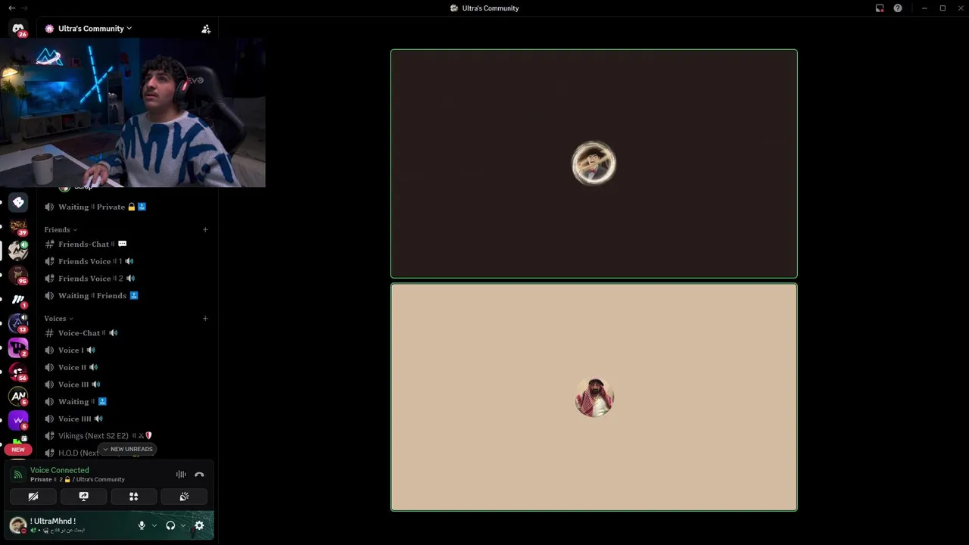Screen dimensions: 969x545
Task: Join Waiting Private locked channel
Action: (126, 207)
